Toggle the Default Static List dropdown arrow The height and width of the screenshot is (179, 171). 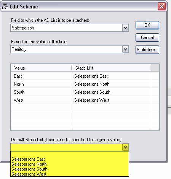click(x=125, y=147)
